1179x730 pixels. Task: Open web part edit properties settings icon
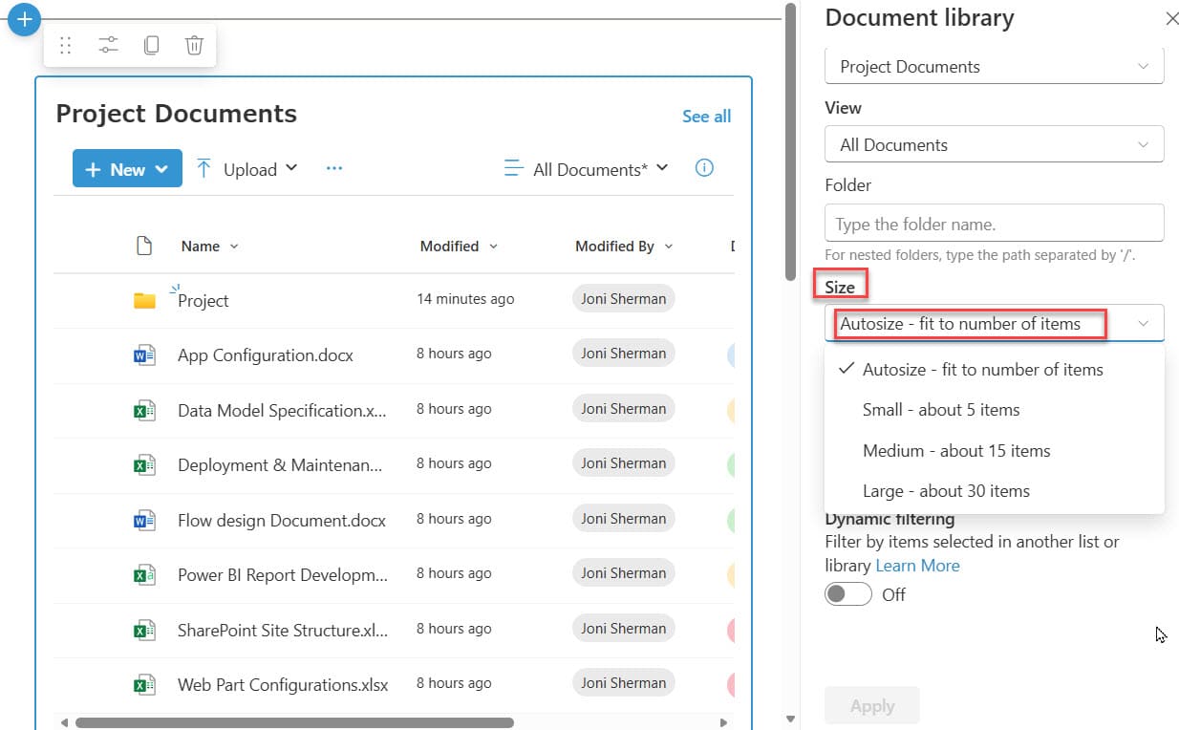click(x=108, y=44)
